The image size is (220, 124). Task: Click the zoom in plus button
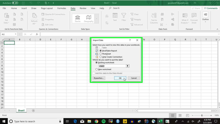tap(211, 115)
